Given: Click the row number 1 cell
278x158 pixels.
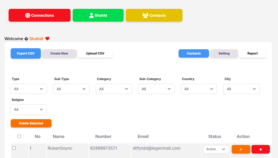Looking at the screenshot, I should click(30, 148).
